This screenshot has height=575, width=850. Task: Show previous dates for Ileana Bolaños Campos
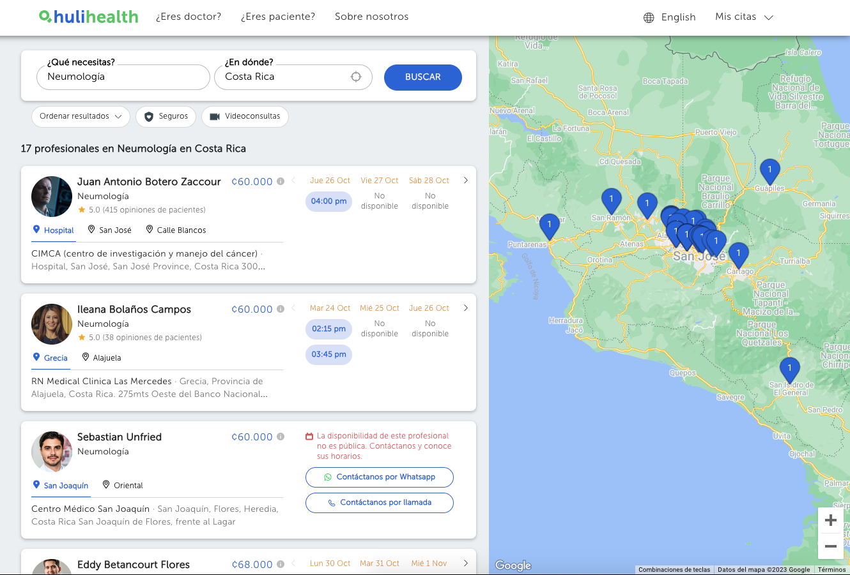(293, 308)
